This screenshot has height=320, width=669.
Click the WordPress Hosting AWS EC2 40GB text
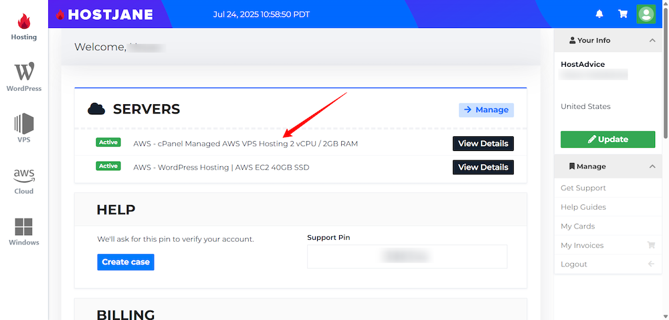(221, 168)
